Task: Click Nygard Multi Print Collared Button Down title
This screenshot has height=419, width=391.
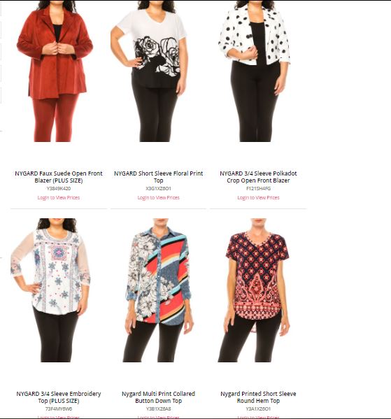Action: tap(159, 397)
